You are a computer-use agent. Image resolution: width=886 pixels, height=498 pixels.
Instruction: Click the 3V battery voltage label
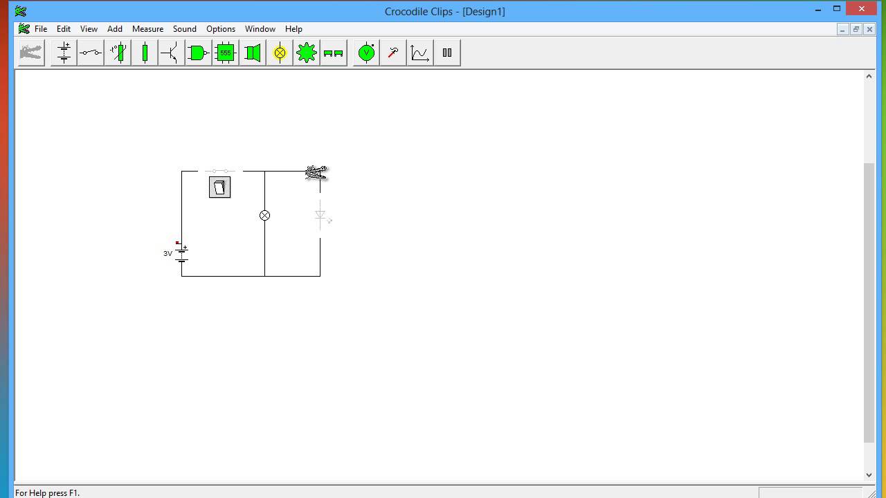point(168,254)
